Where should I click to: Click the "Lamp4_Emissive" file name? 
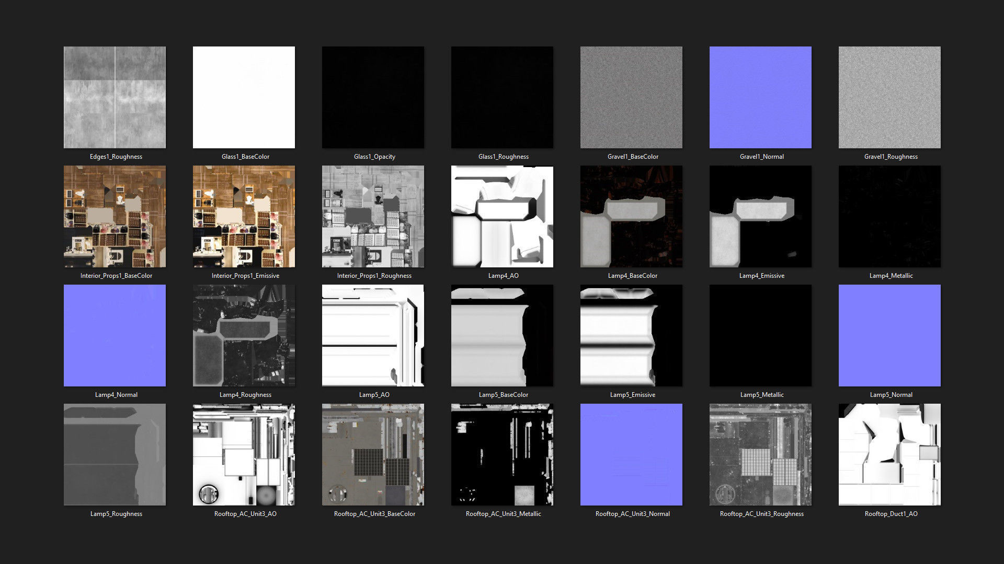(x=762, y=276)
